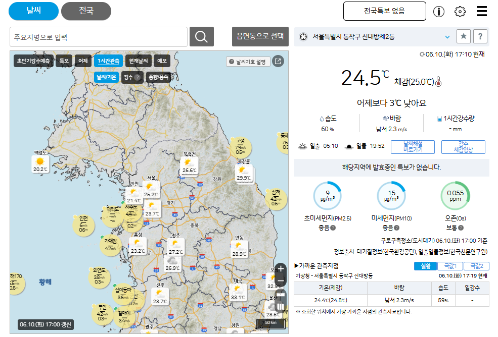The image size is (498, 337).
Task: Click the current-location target icon
Action: (303, 37)
